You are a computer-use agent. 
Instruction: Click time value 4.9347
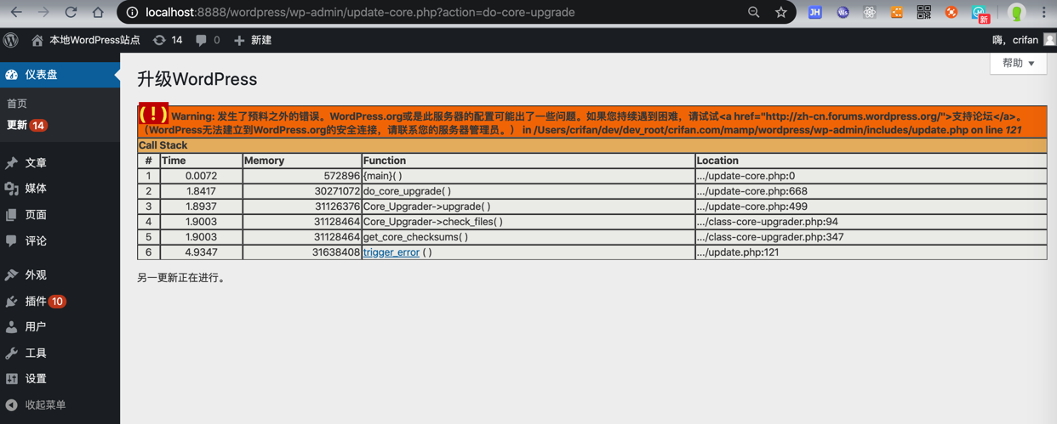point(201,252)
